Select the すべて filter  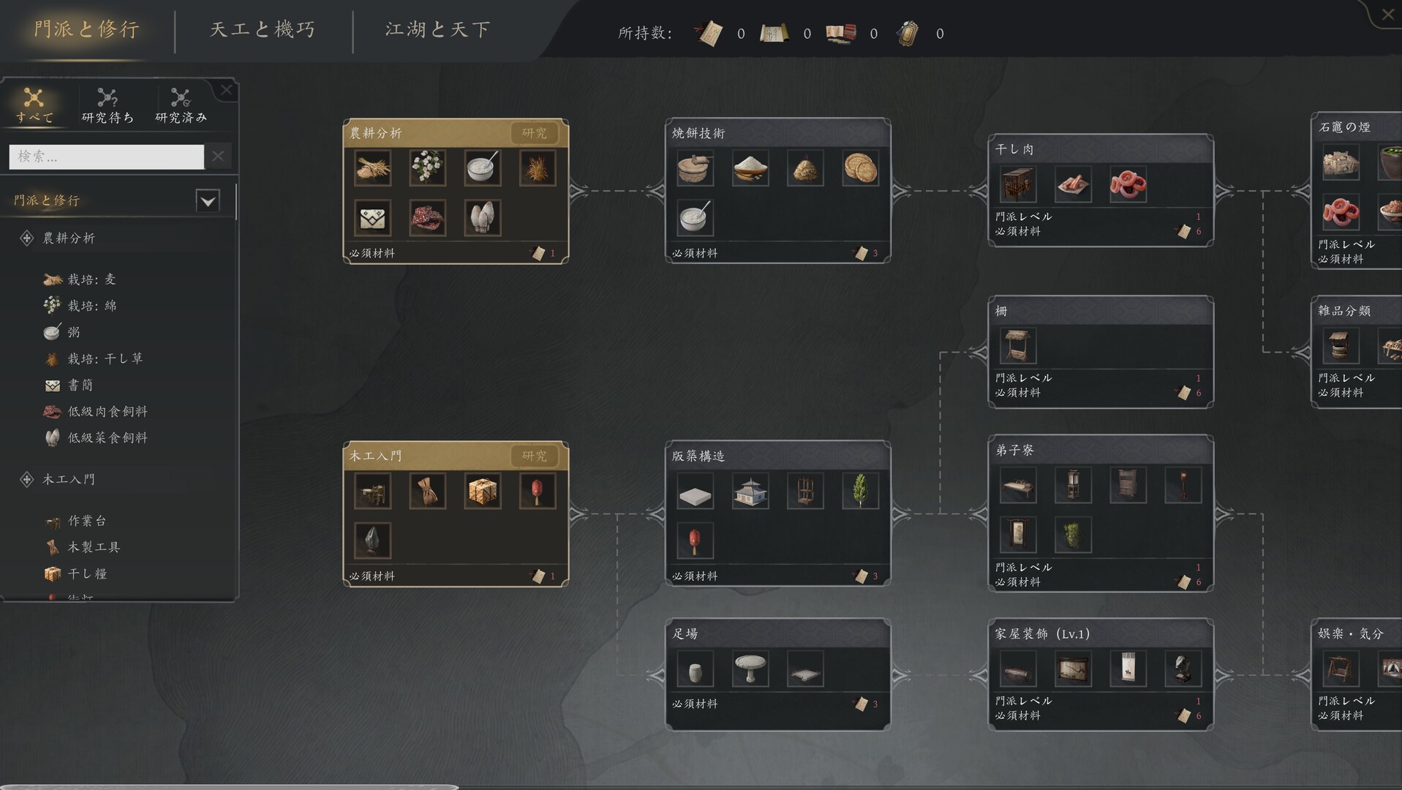34,105
